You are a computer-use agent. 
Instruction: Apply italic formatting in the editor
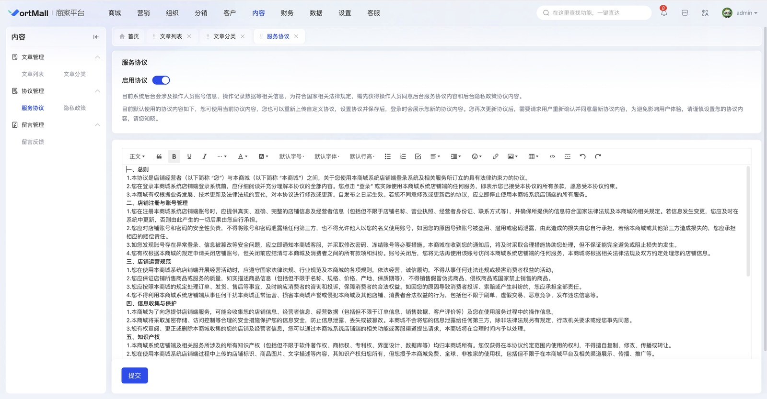(204, 156)
